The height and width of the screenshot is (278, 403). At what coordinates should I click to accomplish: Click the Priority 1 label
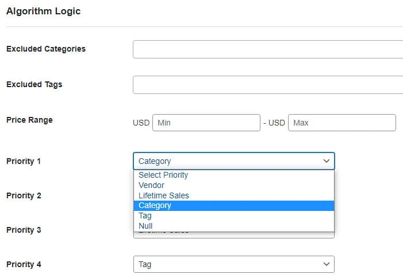(24, 161)
